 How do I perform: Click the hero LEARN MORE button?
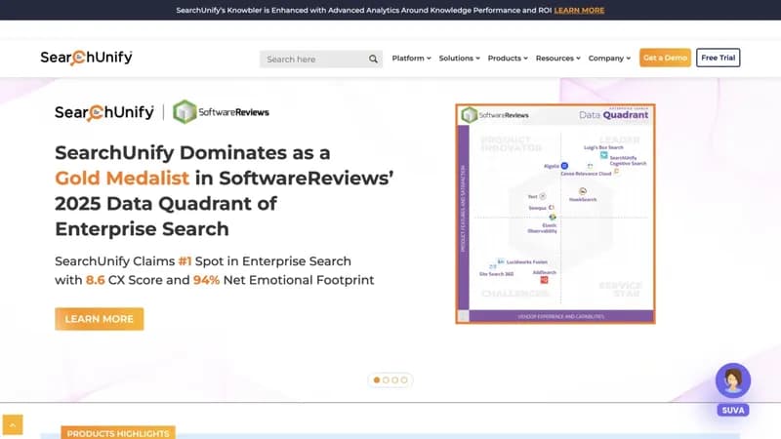[100, 319]
